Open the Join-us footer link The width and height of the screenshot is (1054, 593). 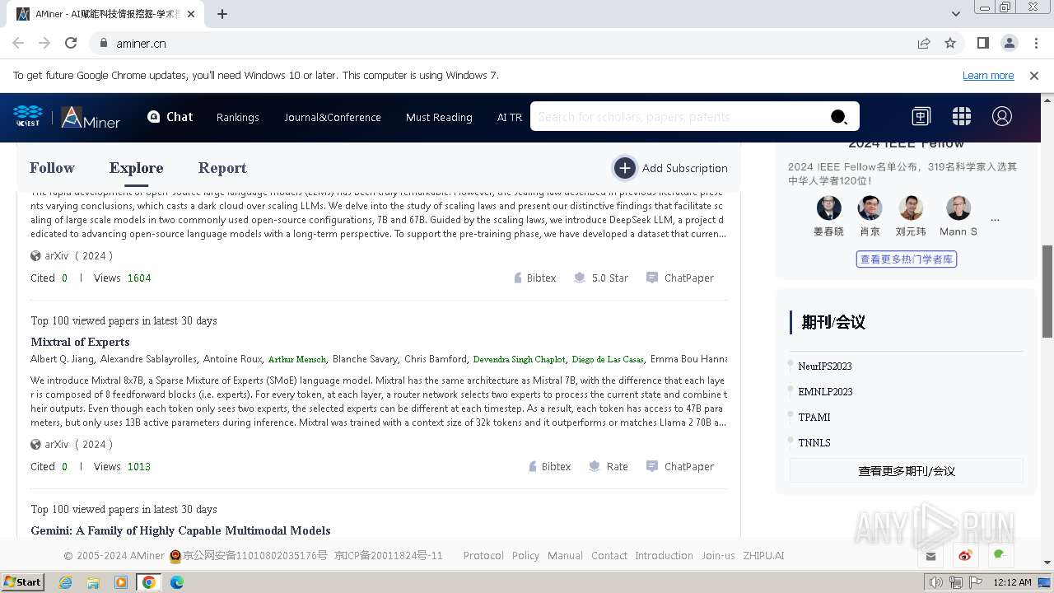click(718, 556)
